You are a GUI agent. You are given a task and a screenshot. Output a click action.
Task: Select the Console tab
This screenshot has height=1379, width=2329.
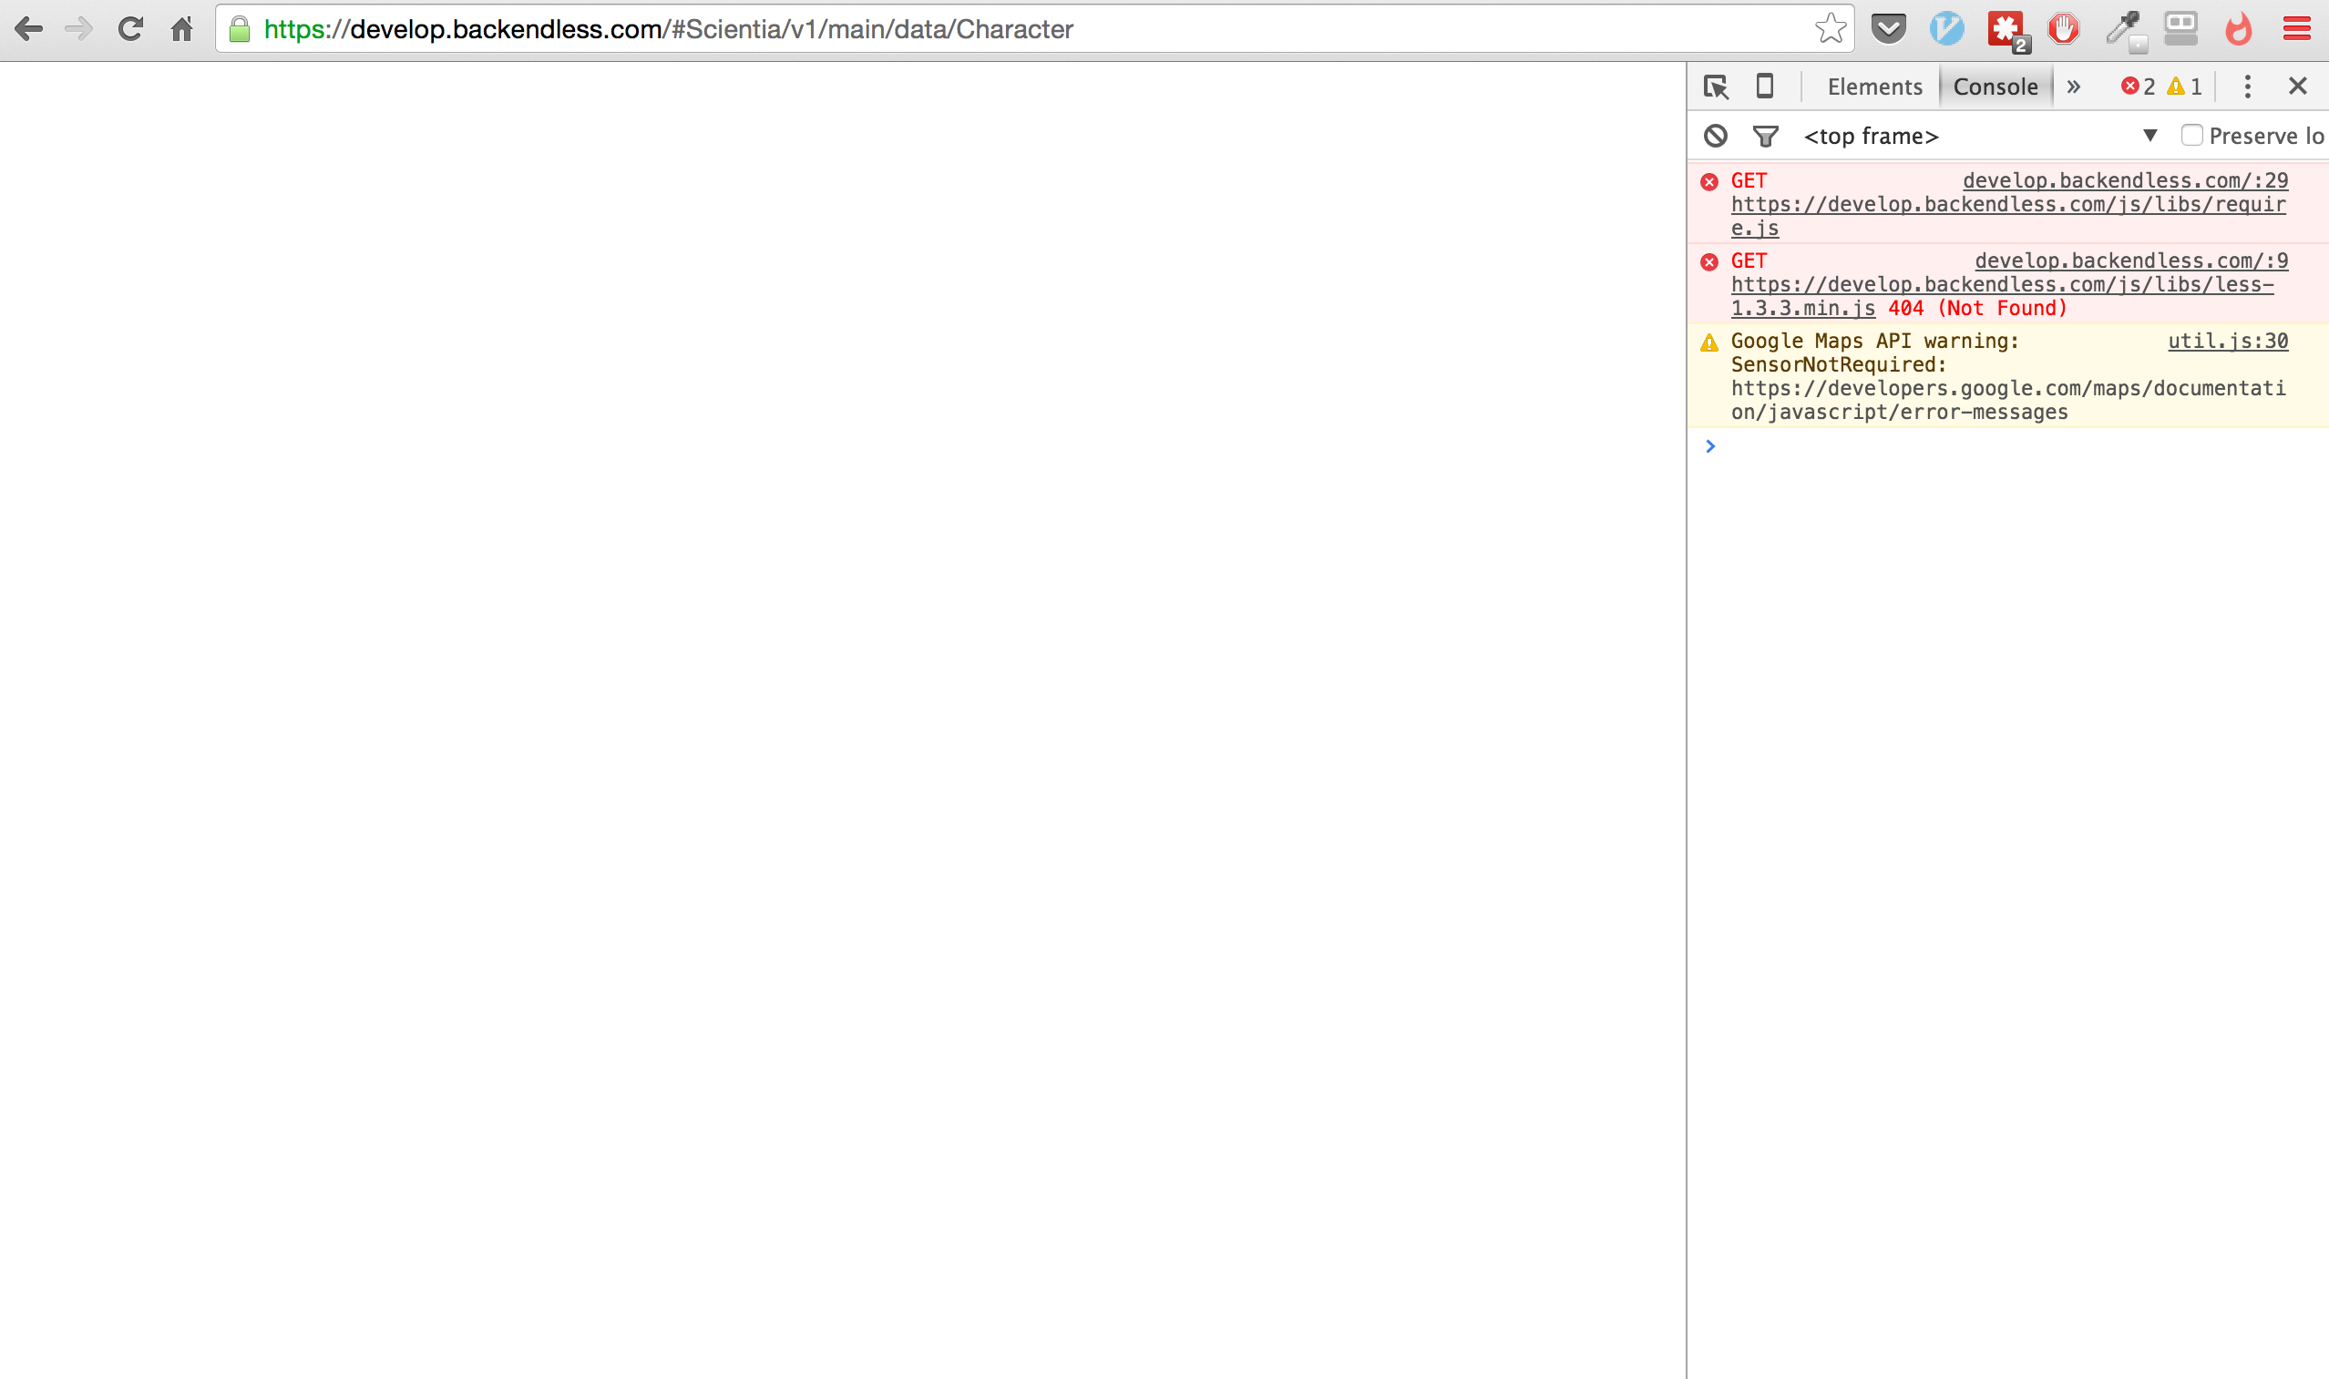[x=1995, y=87]
